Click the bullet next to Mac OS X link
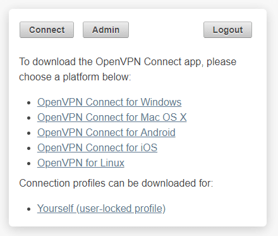The width and height of the screenshot is (278, 236). pos(29,118)
